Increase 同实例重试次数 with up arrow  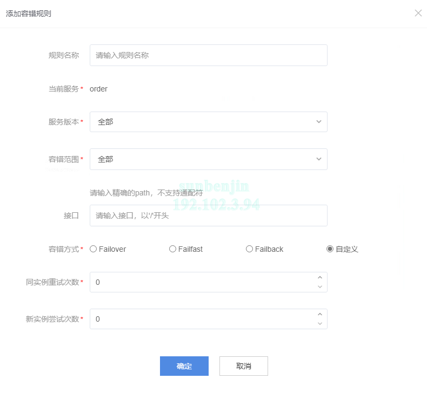tap(319, 278)
